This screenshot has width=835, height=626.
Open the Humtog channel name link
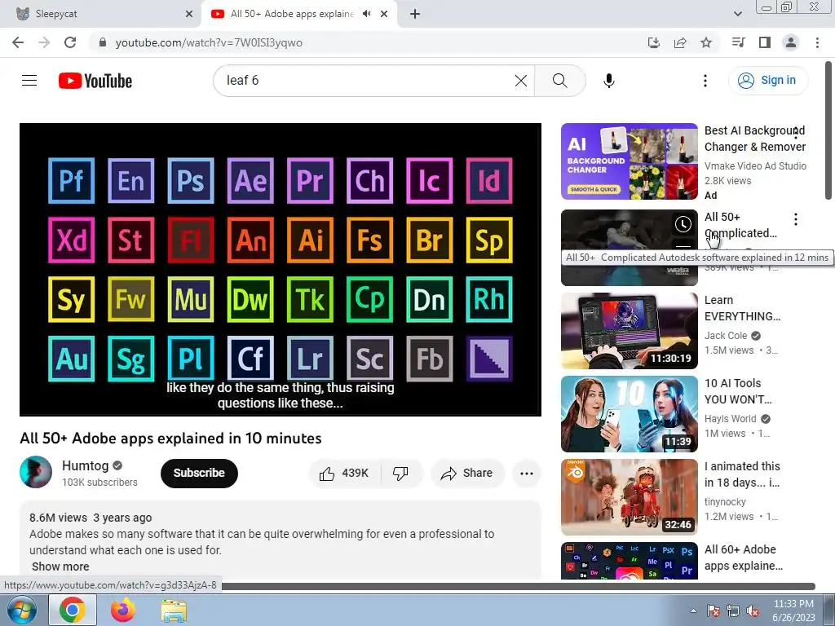85,465
